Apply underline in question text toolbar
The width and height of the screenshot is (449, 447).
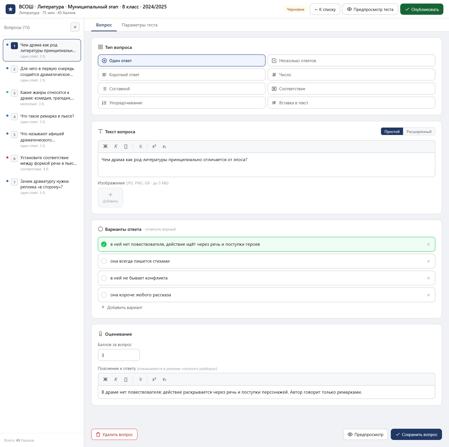pyautogui.click(x=126, y=146)
